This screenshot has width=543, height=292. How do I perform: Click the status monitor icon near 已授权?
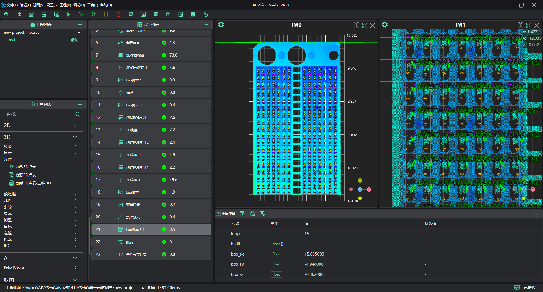[517, 287]
